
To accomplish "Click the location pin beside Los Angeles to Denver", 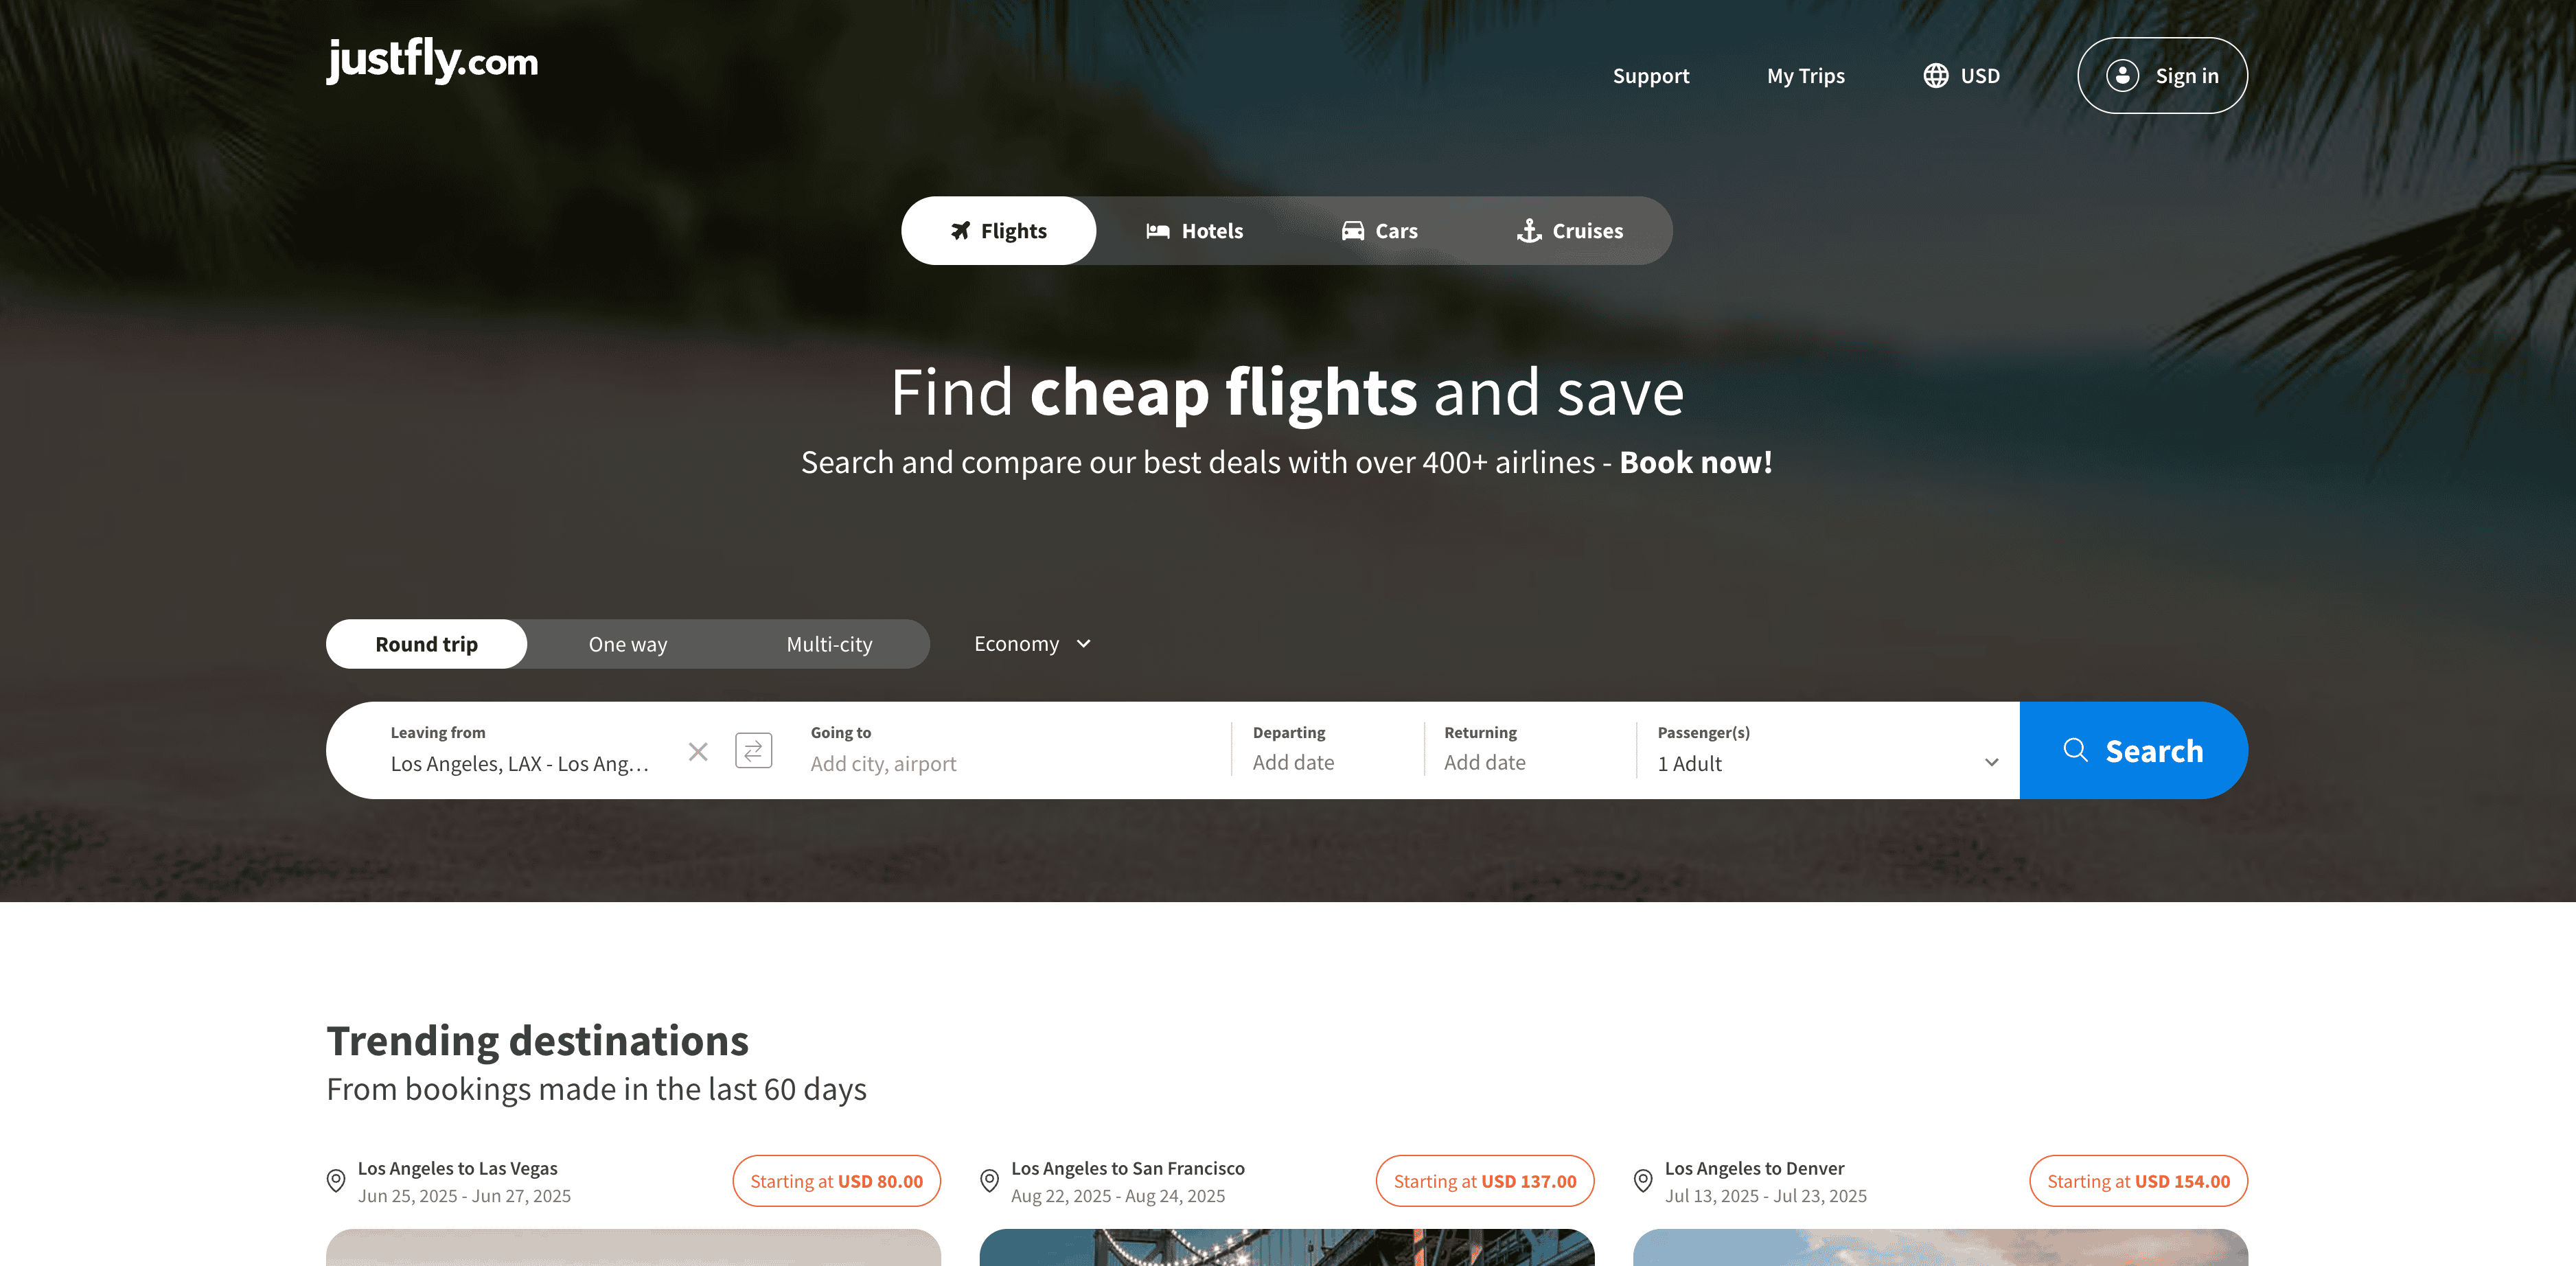I will point(1643,1181).
